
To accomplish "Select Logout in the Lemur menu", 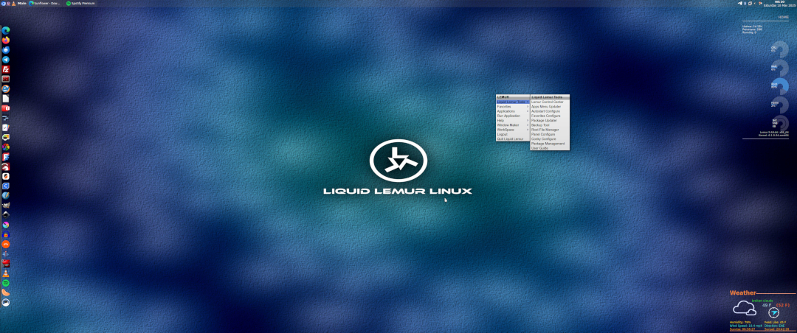I will tap(513, 134).
